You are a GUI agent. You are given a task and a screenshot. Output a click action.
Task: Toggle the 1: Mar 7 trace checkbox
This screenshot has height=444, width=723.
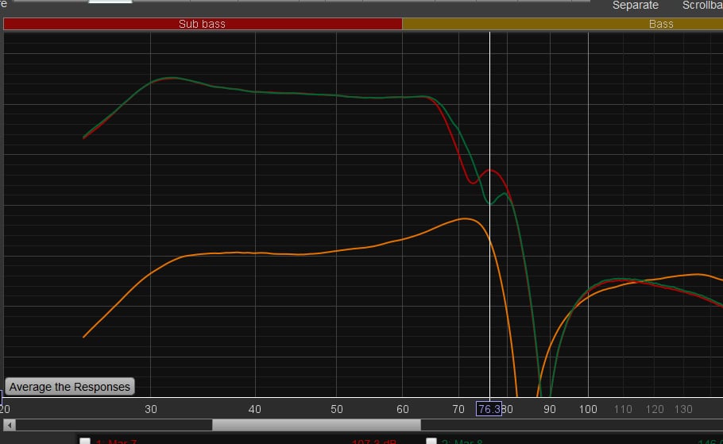[85, 442]
